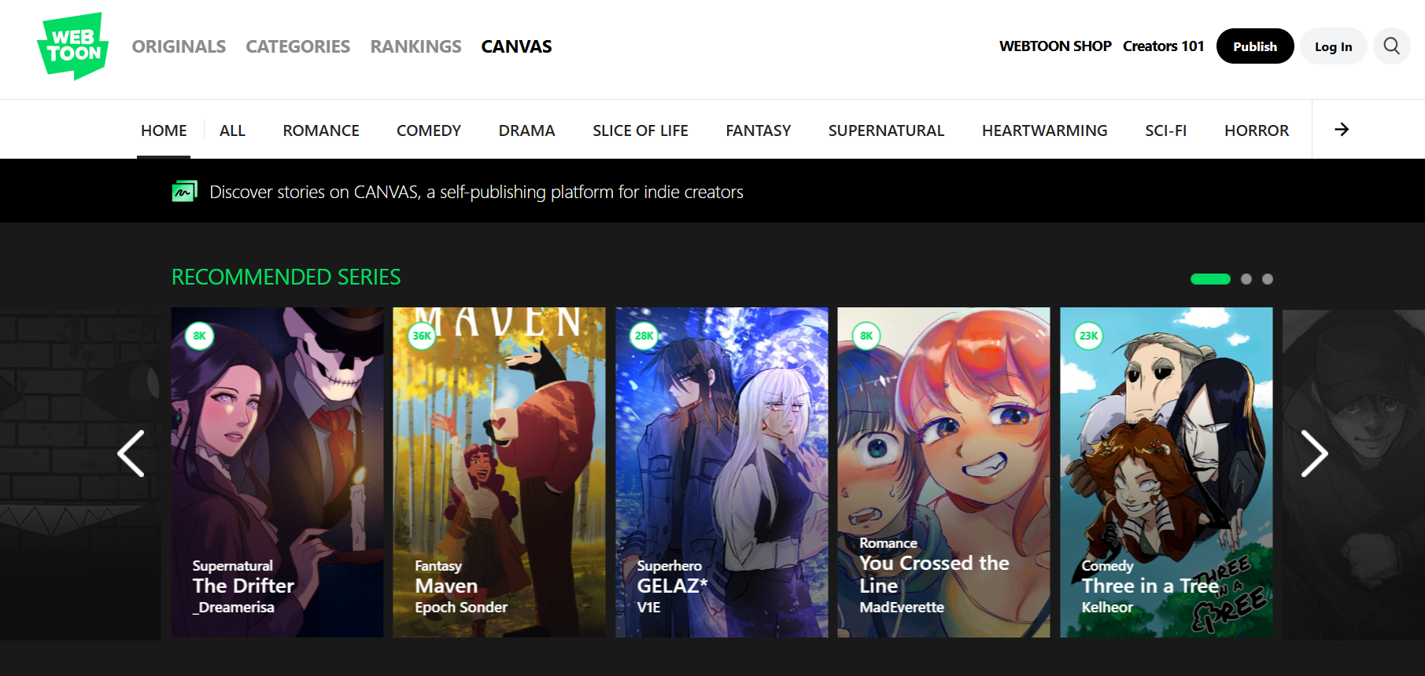Open You Crossed the Line thumbnail
This screenshot has width=1425, height=676.
coord(943,472)
